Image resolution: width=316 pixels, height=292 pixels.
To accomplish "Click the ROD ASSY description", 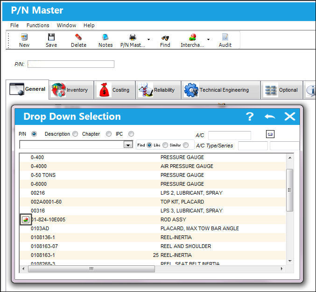I will (x=173, y=219).
